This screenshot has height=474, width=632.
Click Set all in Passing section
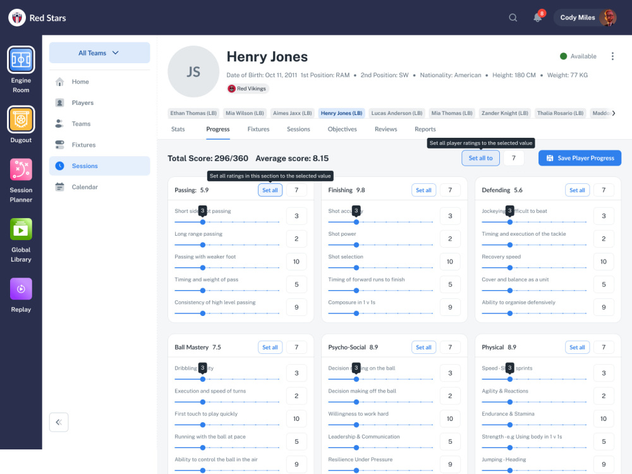tap(270, 190)
